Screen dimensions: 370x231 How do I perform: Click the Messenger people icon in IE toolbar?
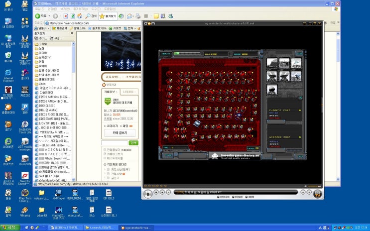[x=171, y=16]
